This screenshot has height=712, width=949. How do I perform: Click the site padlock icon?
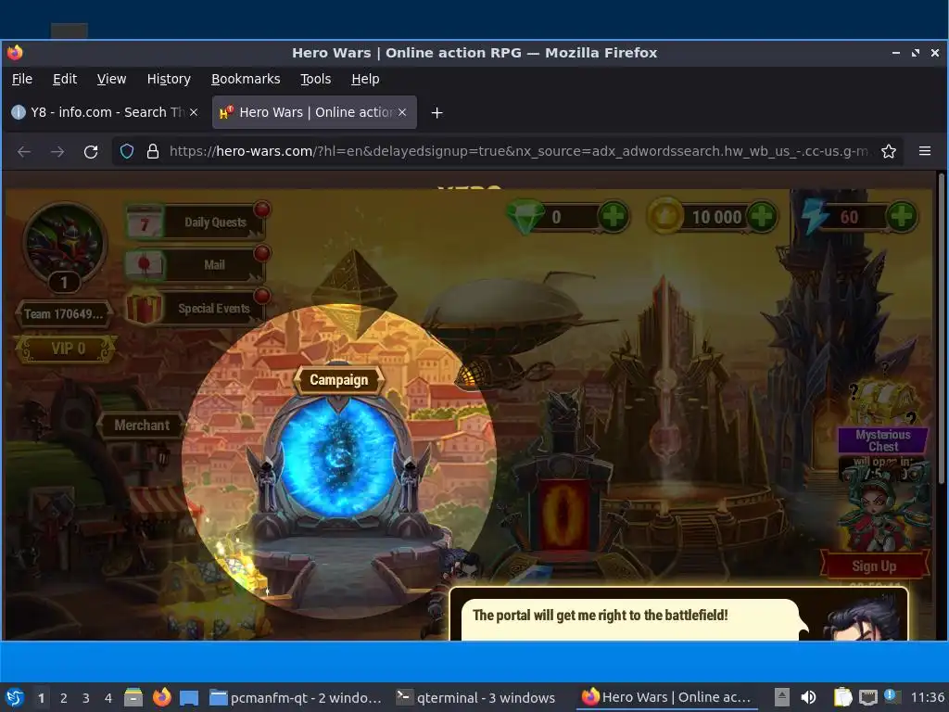[x=153, y=151]
